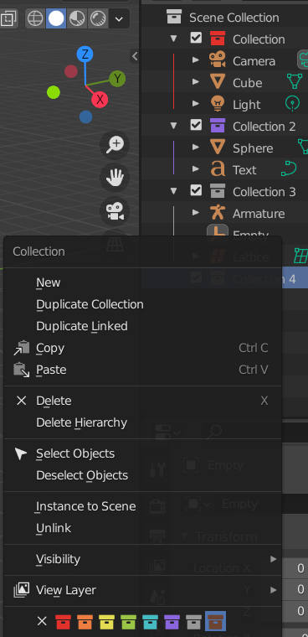
Task: Switch to wireframe viewport shading
Action: coord(35,18)
